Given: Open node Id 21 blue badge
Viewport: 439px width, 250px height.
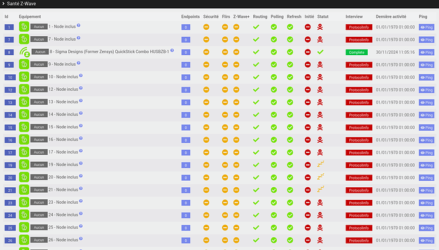Looking at the screenshot, I should point(10,190).
